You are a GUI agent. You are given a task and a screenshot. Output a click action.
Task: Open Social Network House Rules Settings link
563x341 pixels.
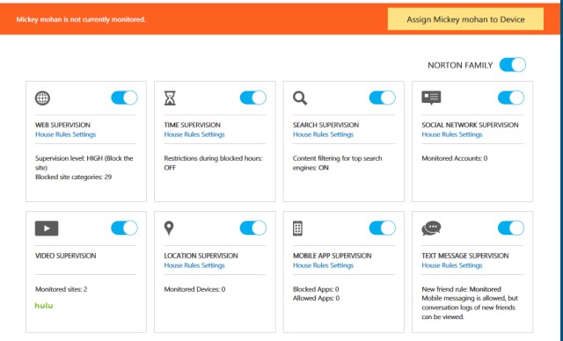coord(452,134)
